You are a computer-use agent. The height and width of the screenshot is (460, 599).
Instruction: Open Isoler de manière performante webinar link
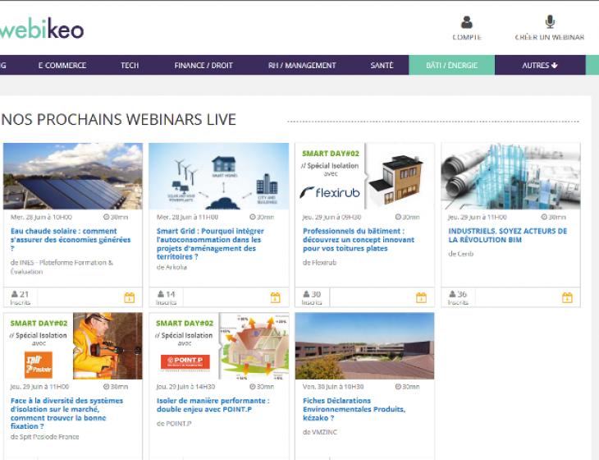[213, 405]
